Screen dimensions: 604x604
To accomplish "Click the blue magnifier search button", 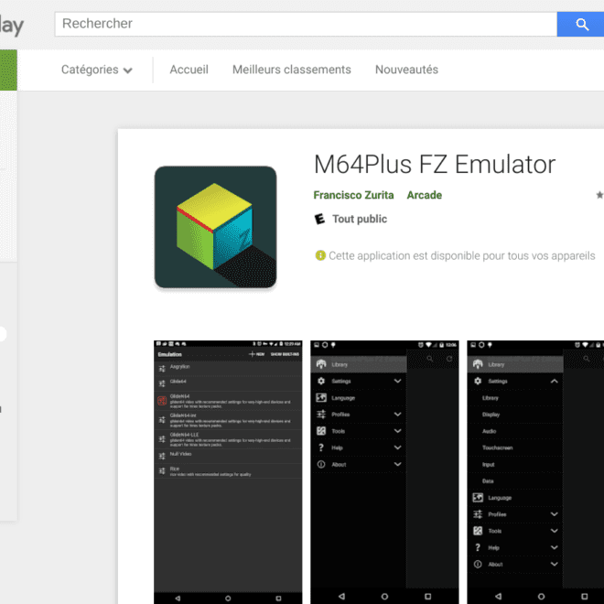I will pyautogui.click(x=580, y=24).
